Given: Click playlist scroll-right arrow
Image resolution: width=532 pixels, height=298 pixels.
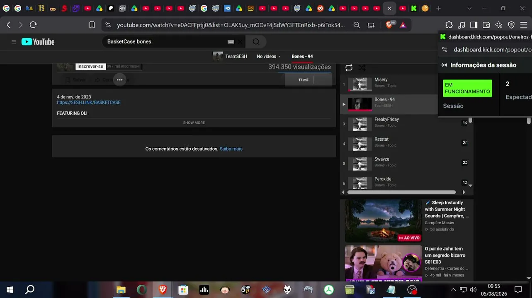Looking at the screenshot, I should (x=464, y=192).
